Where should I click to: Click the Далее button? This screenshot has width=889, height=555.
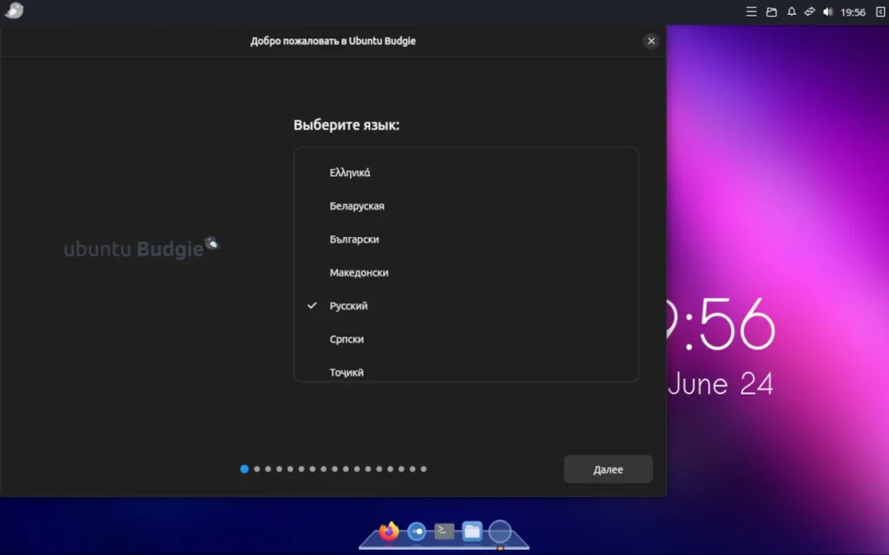608,469
